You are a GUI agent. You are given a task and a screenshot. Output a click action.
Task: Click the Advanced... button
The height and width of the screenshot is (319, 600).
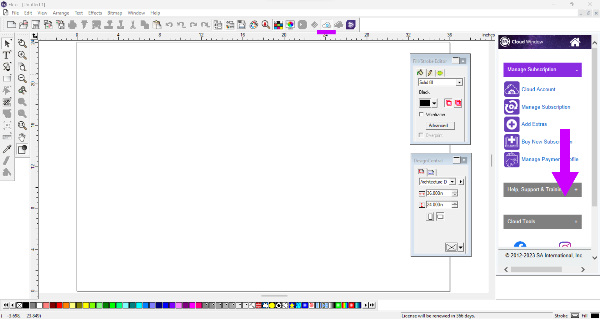click(440, 125)
